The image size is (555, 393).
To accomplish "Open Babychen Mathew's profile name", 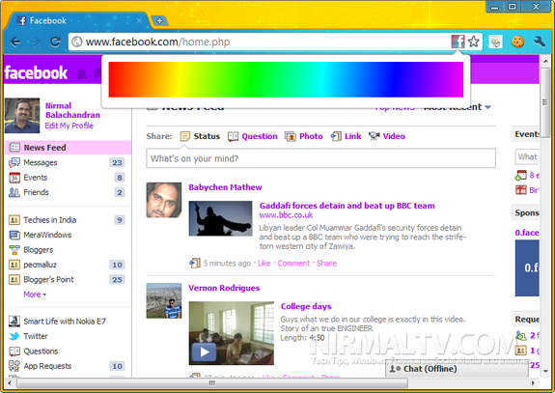I will pyautogui.click(x=225, y=187).
